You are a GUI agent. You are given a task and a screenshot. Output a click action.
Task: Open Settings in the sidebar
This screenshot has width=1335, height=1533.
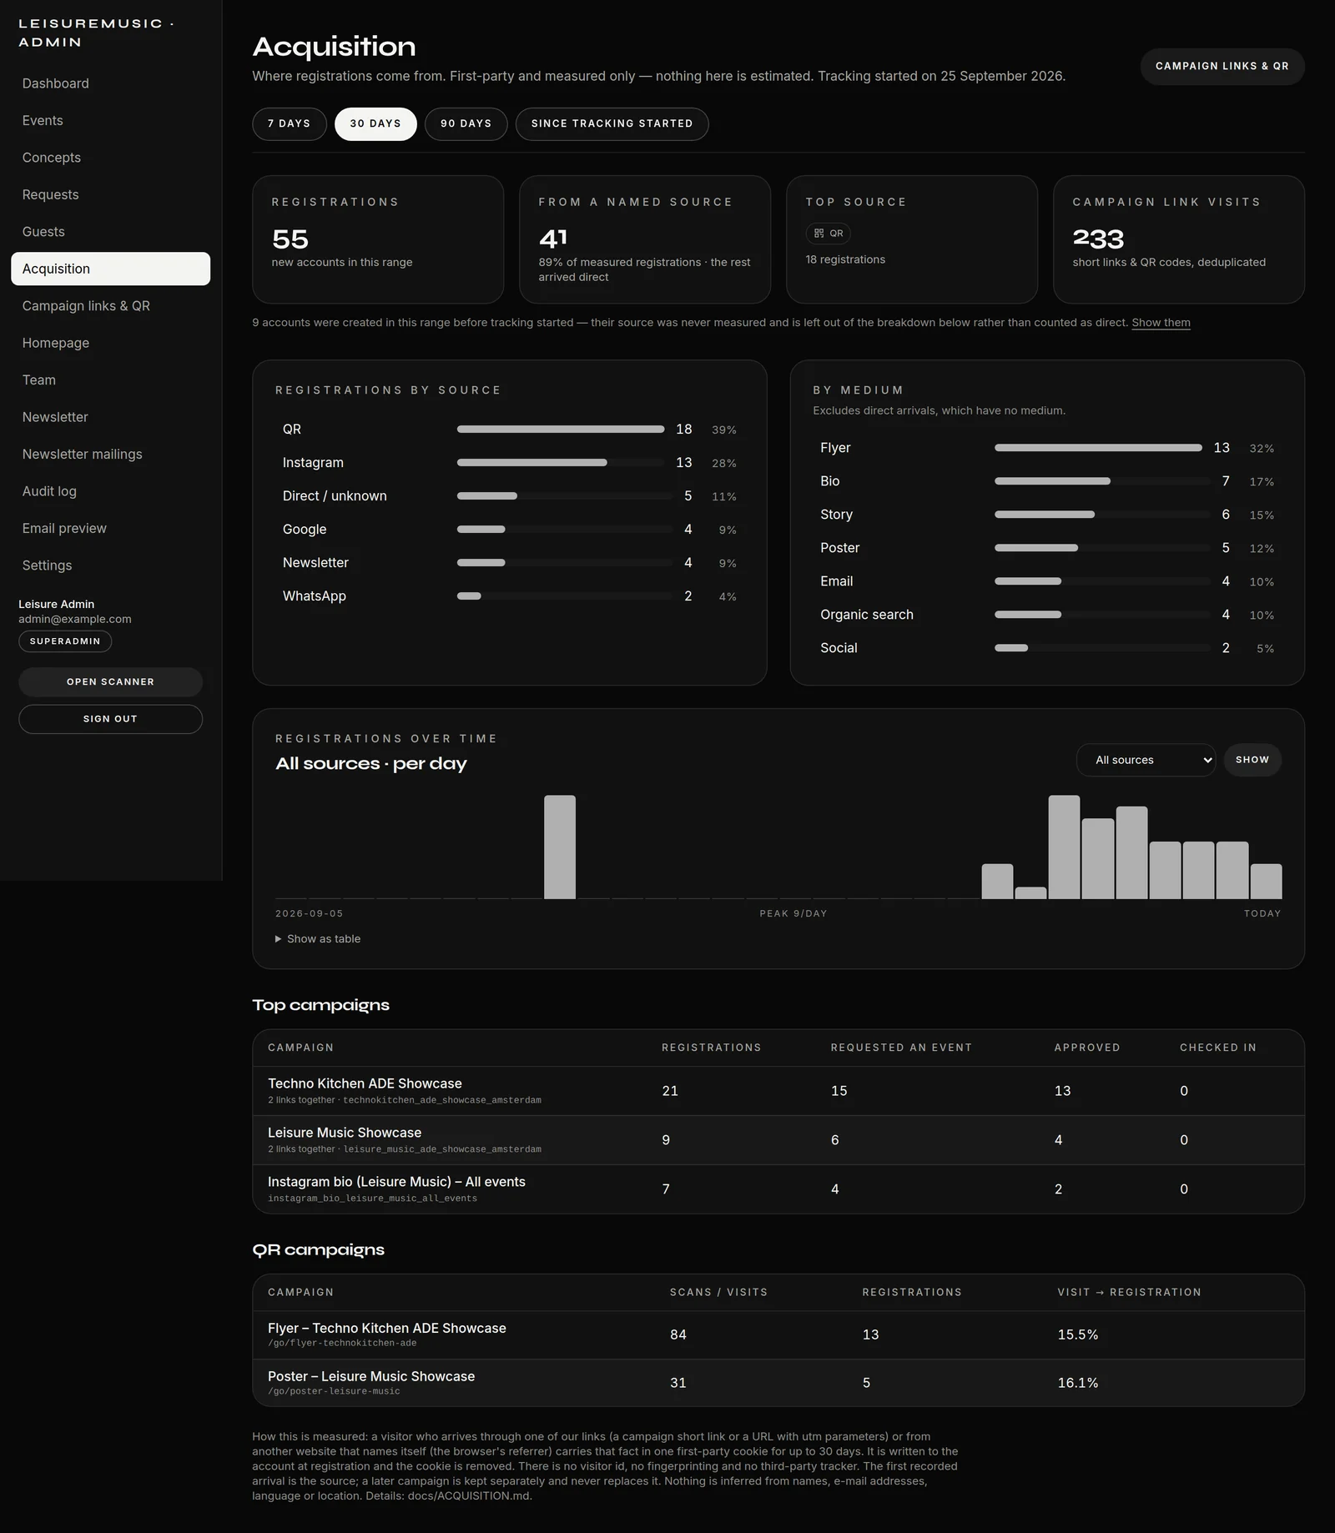tap(110, 565)
